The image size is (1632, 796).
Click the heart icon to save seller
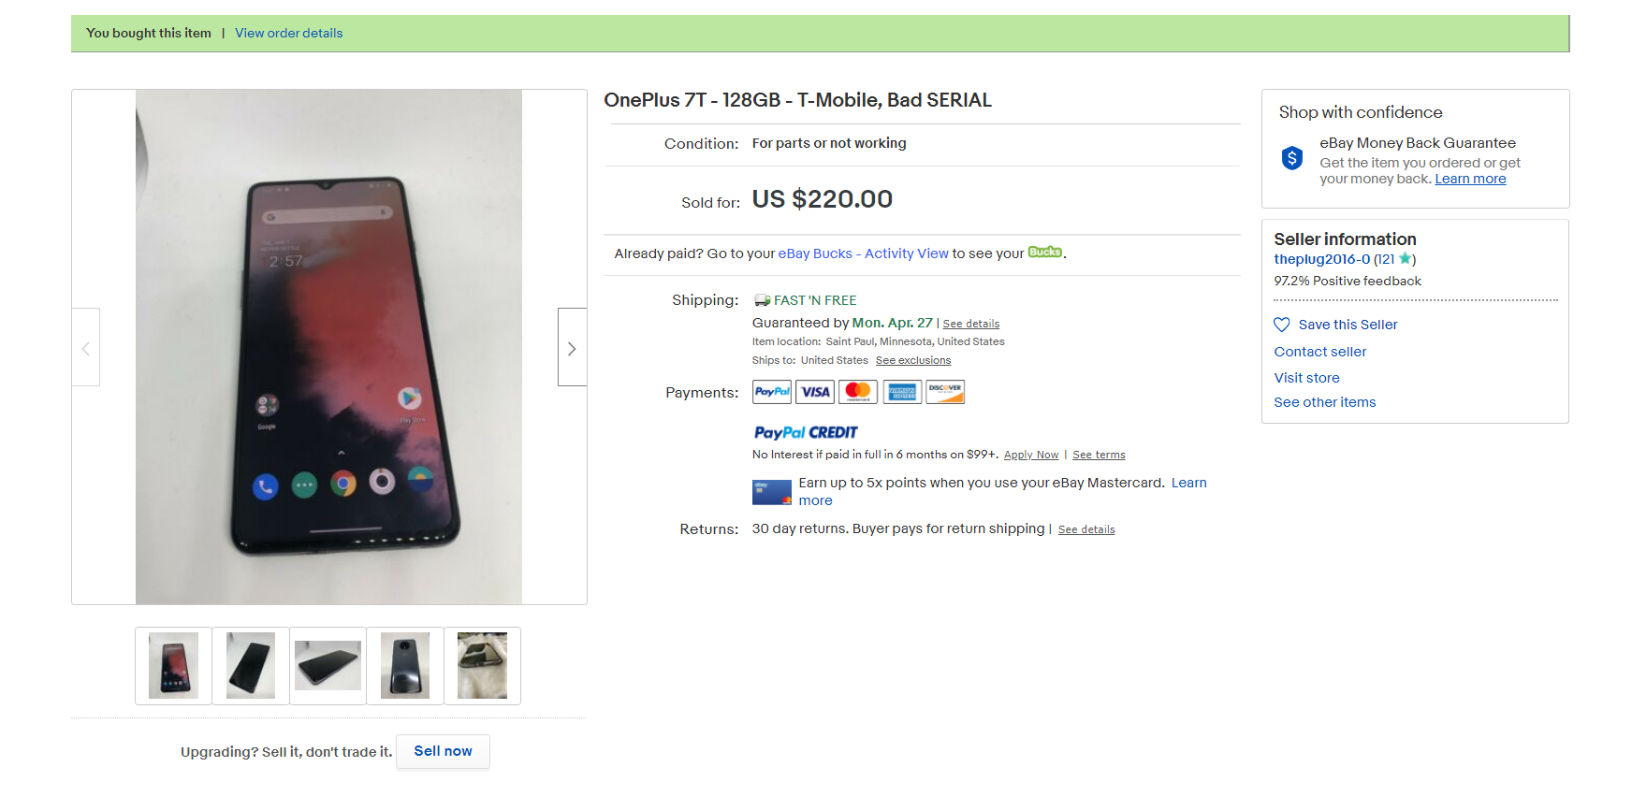coord(1282,325)
